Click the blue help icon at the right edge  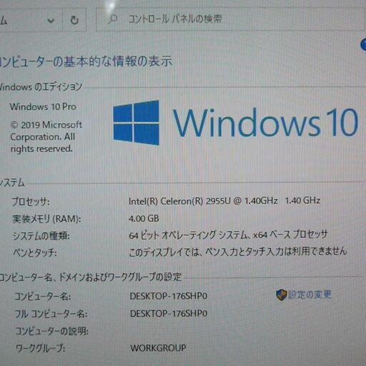click(x=363, y=44)
